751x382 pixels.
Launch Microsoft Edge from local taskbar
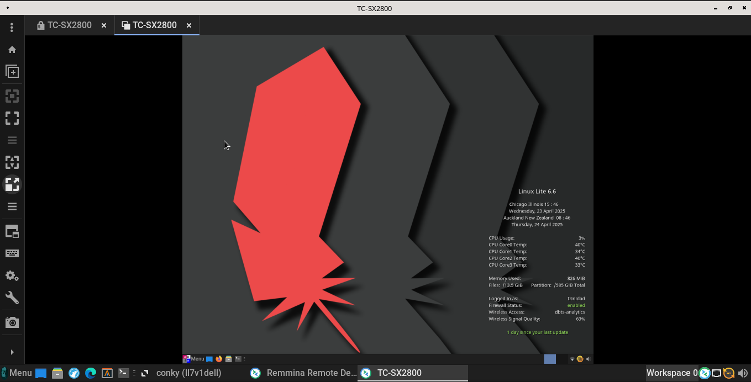click(91, 373)
